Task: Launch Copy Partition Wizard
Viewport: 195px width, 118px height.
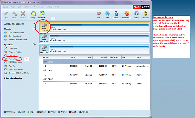Action: pyautogui.click(x=16, y=33)
